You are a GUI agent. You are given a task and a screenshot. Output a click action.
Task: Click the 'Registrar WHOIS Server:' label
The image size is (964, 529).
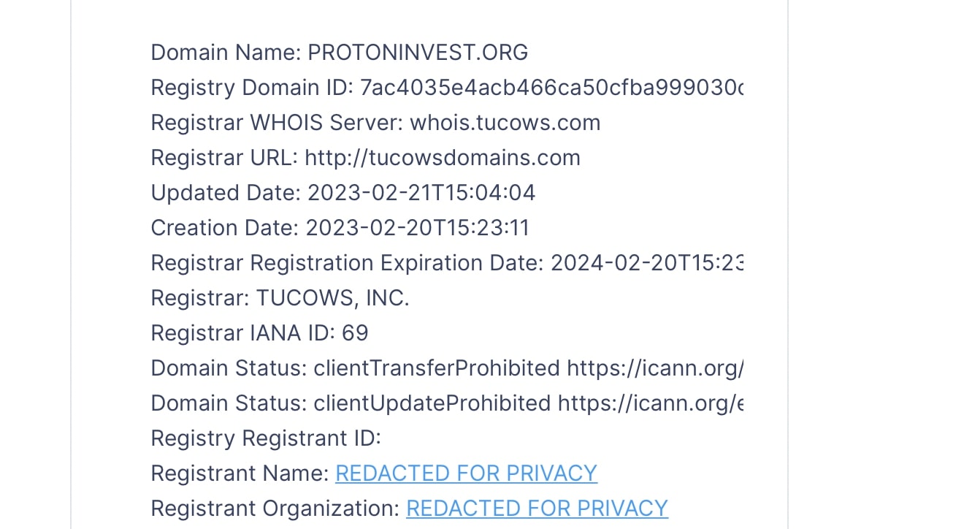[277, 123]
